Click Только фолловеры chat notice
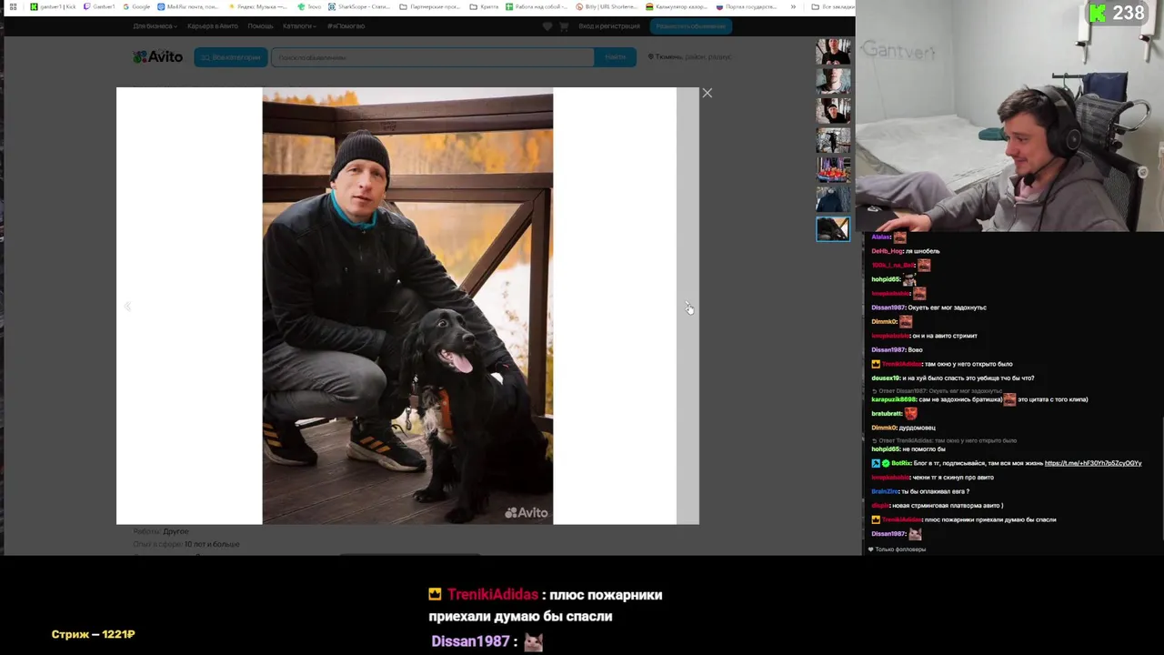 pyautogui.click(x=897, y=549)
